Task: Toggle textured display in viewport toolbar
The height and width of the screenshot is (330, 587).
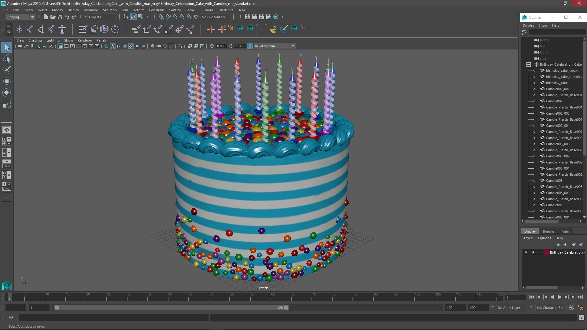Action: (x=131, y=46)
